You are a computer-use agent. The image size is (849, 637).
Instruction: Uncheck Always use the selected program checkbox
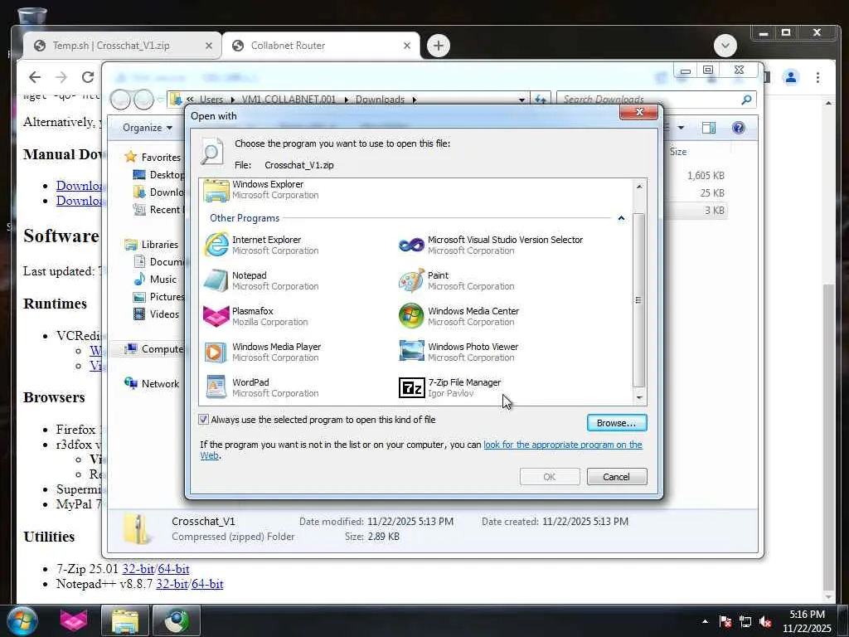tap(204, 419)
